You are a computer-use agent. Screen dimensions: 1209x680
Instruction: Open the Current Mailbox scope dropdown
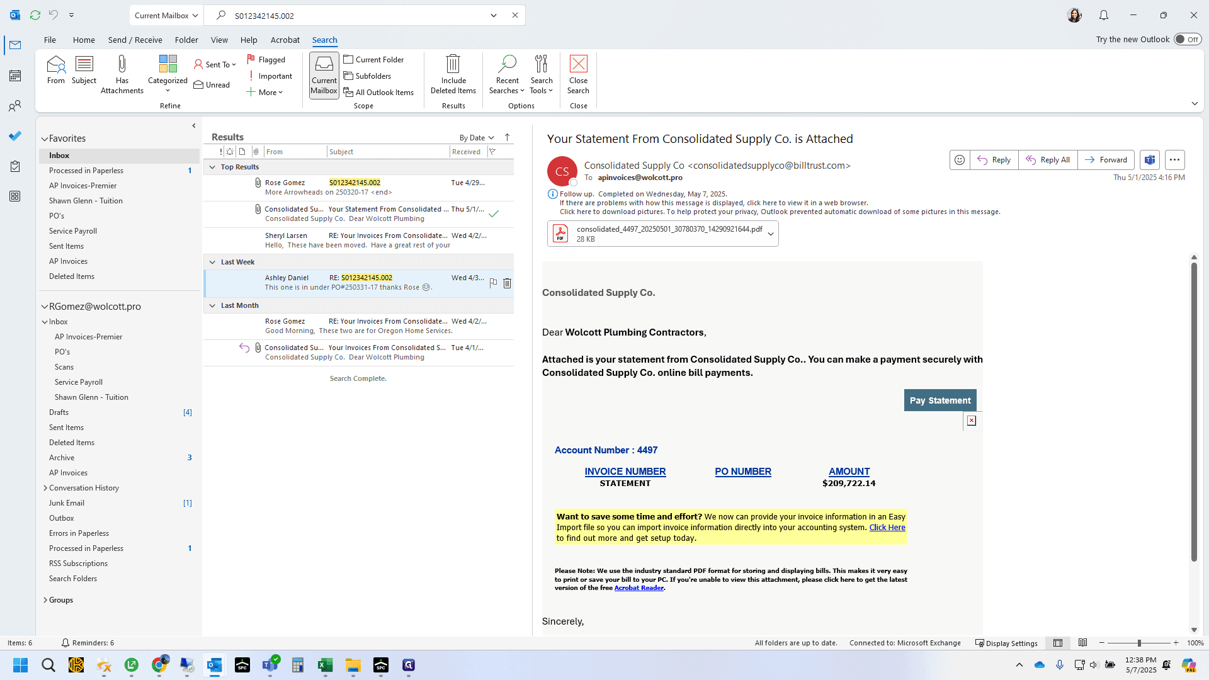pyautogui.click(x=166, y=15)
